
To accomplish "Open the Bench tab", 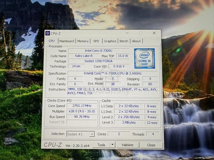I will pyautogui.click(x=124, y=41).
